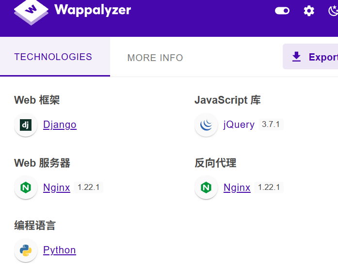338x280 pixels.
Task: Select the TECHNOLOGIES tab
Action: 55,57
